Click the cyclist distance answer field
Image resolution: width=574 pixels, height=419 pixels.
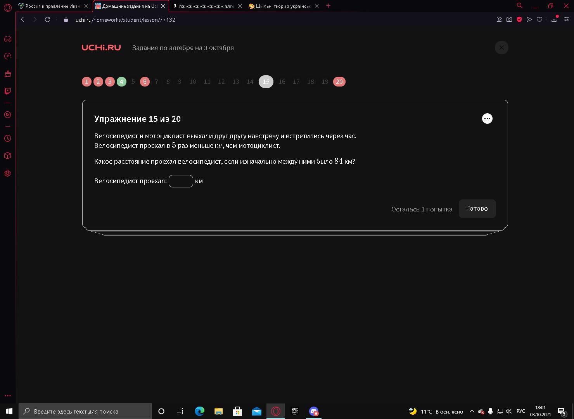point(181,181)
